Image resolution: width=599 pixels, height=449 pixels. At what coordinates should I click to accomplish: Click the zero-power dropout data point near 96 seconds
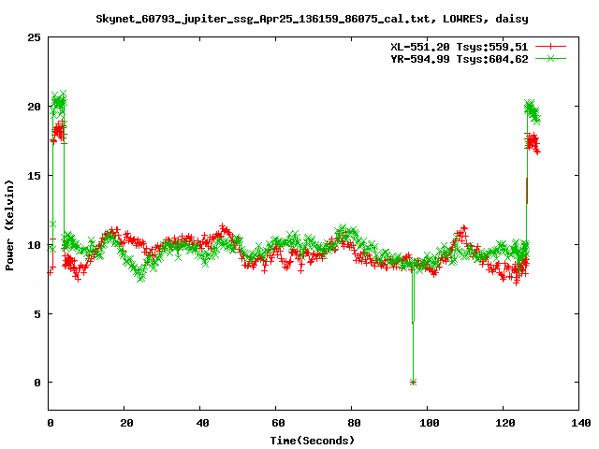click(413, 383)
